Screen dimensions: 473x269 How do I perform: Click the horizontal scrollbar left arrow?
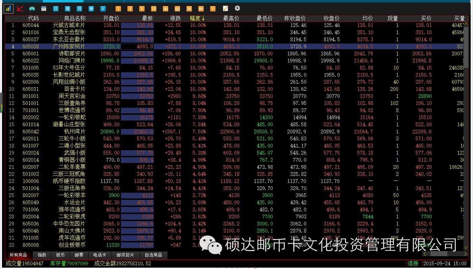425,254
